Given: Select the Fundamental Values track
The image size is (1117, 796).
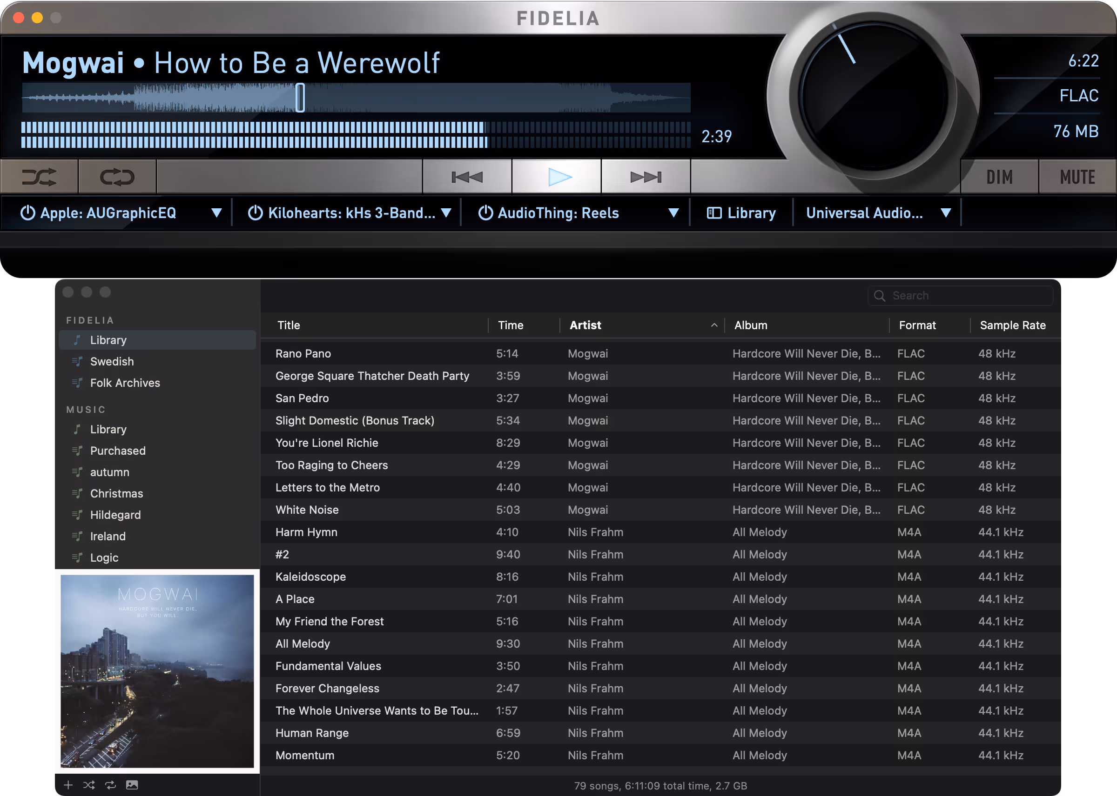Looking at the screenshot, I should (660, 666).
